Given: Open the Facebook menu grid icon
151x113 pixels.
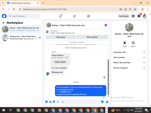Looking at the screenshot, I should [x=133, y=16].
